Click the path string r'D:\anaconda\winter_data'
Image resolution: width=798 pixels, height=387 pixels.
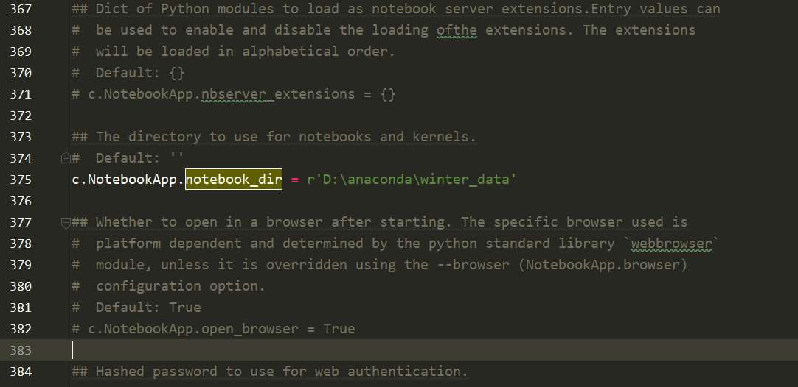coord(409,180)
